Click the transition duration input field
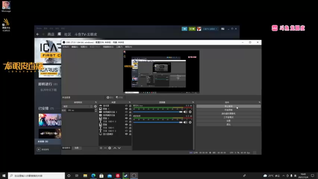The width and height of the screenshot is (318, 179). [80, 110]
